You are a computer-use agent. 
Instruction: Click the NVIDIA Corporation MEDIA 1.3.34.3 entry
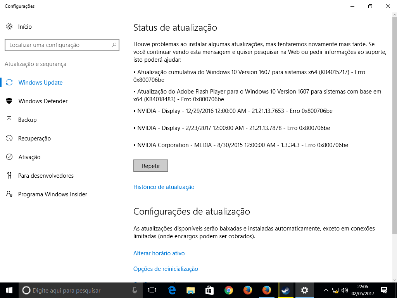[x=241, y=145]
